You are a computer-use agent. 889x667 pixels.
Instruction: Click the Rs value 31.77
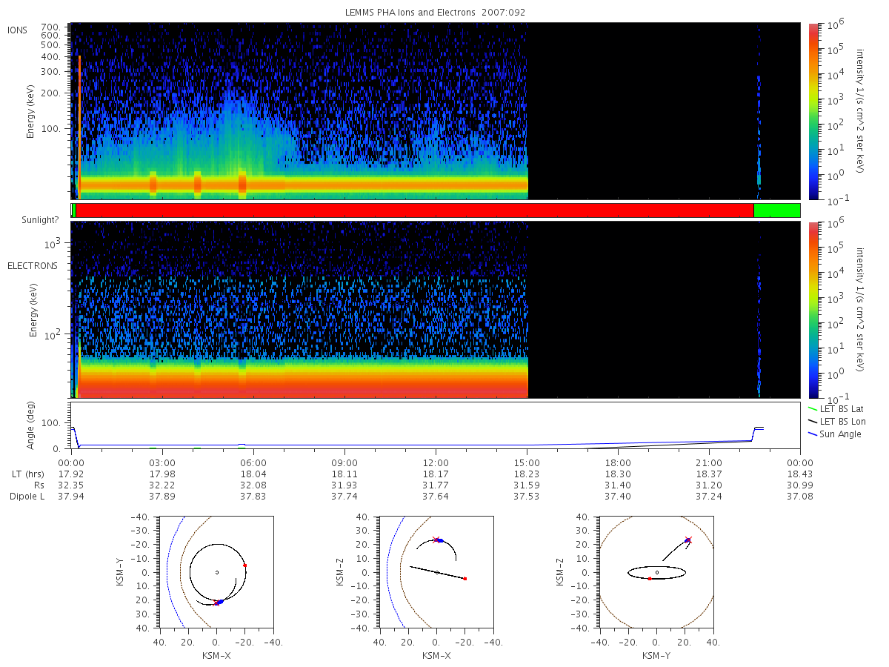[436, 485]
